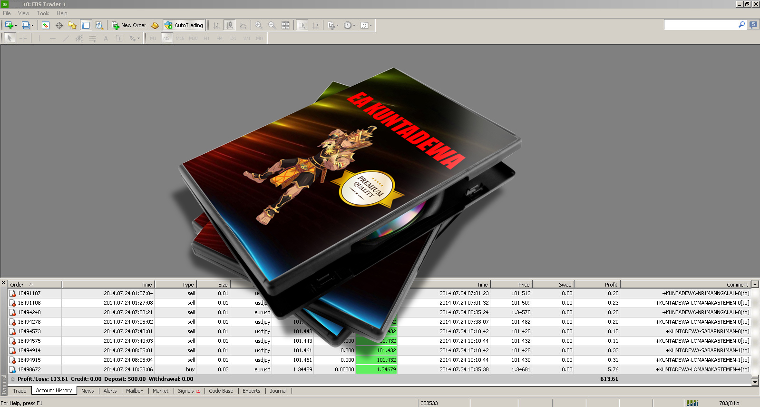Click the Zoom In magnifier icon
760x407 pixels.
(259, 25)
